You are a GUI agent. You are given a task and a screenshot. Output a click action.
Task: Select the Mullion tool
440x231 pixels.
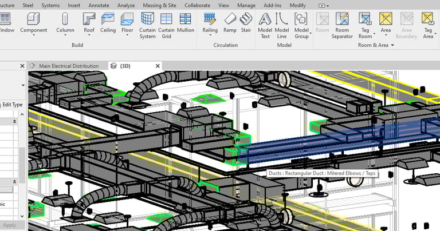point(186,23)
